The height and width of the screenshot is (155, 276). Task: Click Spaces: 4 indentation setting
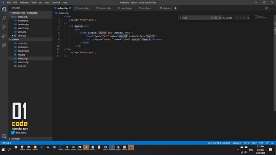(x=237, y=143)
